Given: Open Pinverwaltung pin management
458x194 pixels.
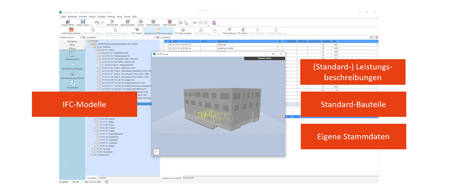Looking at the screenshot, I should 229,31.
